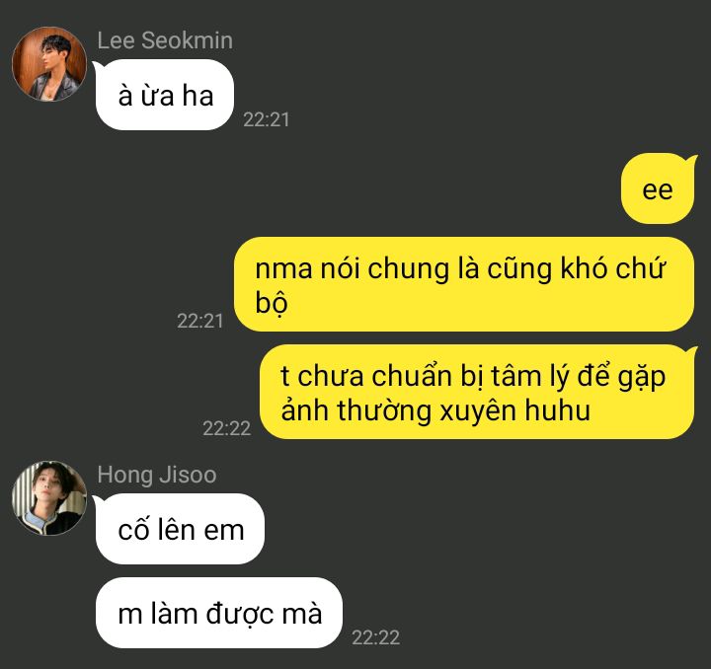Select the "nma nói chung" yellow message
Screen dimensions: 711x669
point(464,284)
